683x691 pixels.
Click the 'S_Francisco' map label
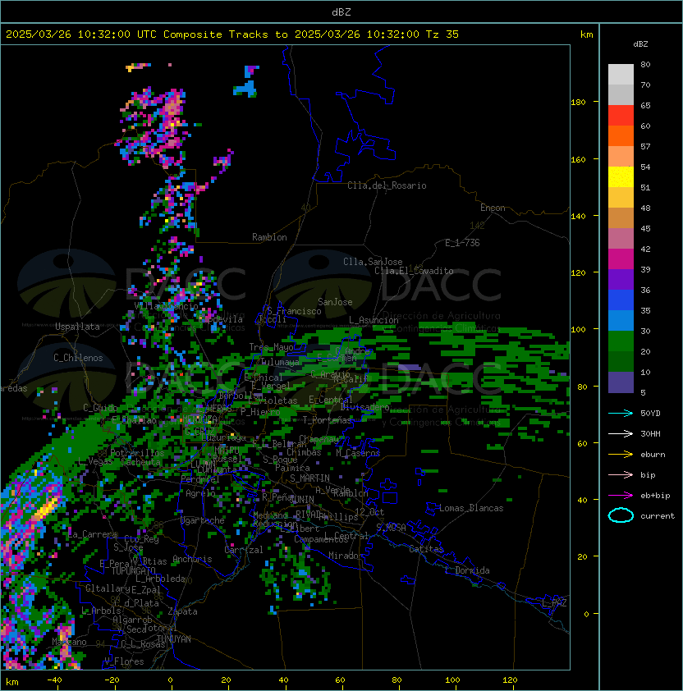[x=294, y=311]
